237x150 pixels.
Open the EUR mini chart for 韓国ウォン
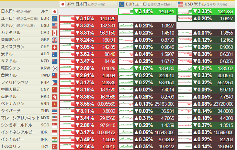point(126,68)
